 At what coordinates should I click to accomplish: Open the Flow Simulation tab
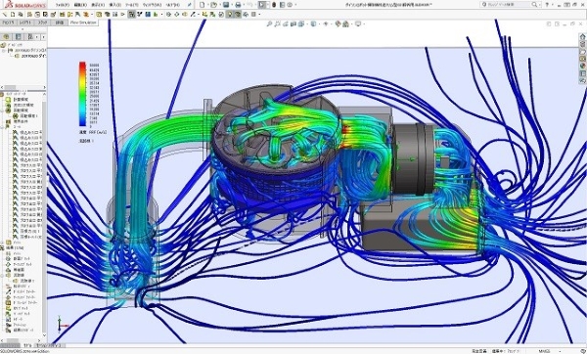(83, 22)
